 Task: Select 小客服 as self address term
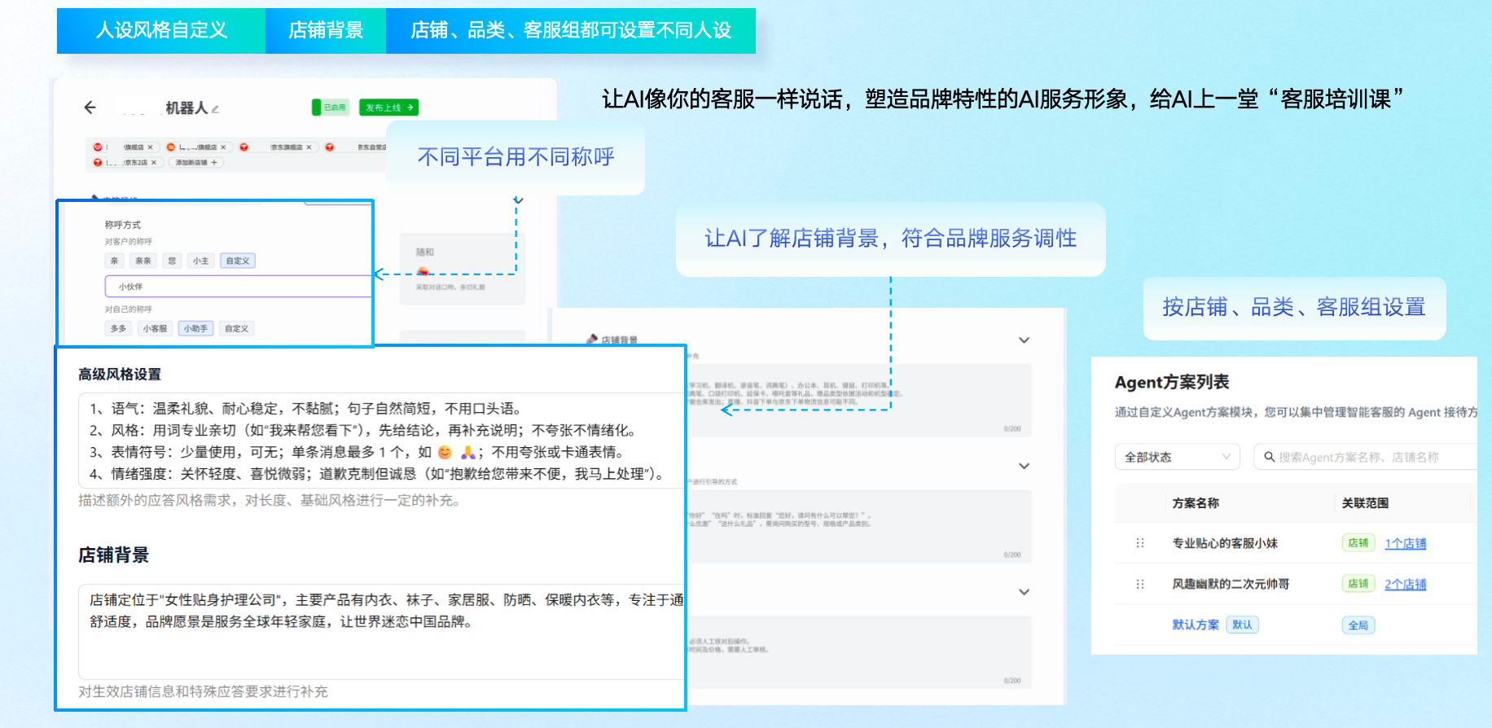pos(155,328)
